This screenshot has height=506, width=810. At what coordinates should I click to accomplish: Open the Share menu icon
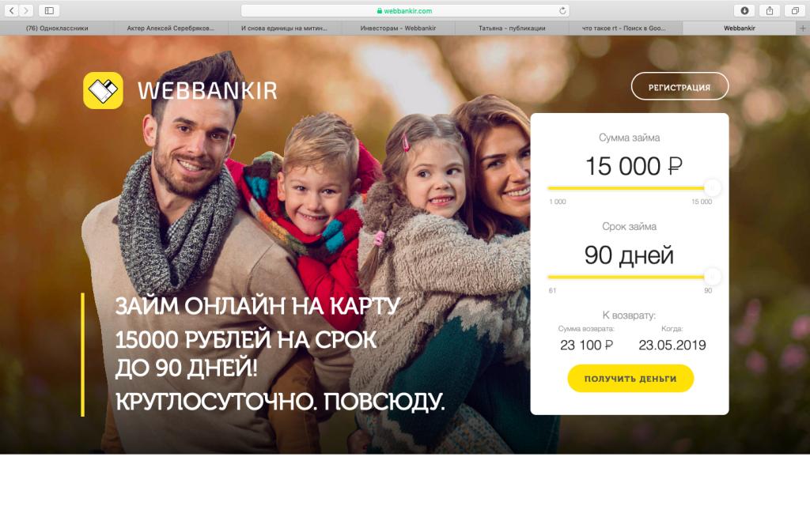[770, 10]
